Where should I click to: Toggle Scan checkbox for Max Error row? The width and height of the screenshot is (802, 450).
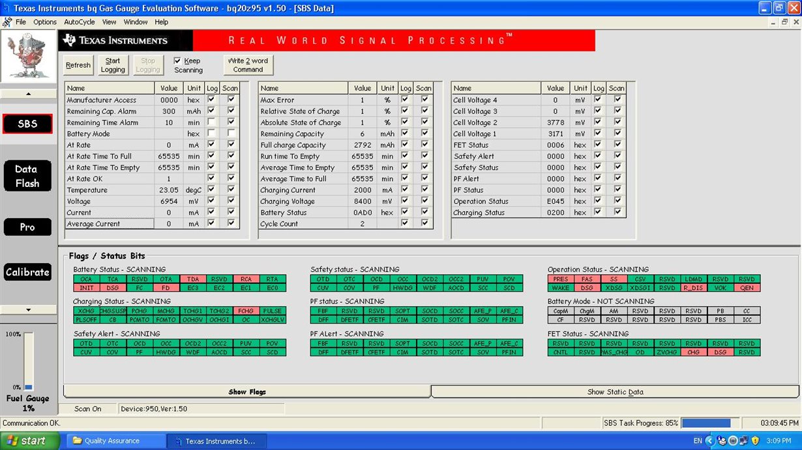pos(424,100)
